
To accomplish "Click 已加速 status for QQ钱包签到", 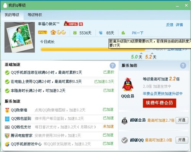I will tap(108, 118).
